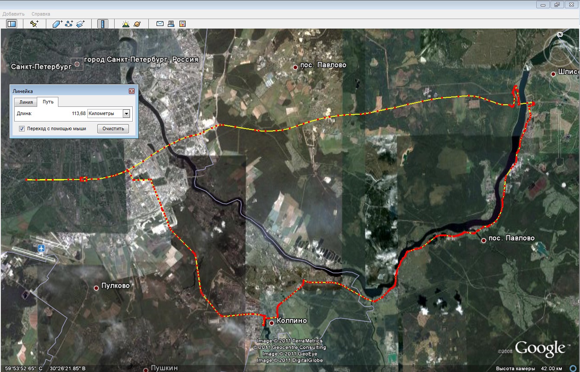The height and width of the screenshot is (372, 580).
Task: Click the planet switcher icon
Action: 137,24
